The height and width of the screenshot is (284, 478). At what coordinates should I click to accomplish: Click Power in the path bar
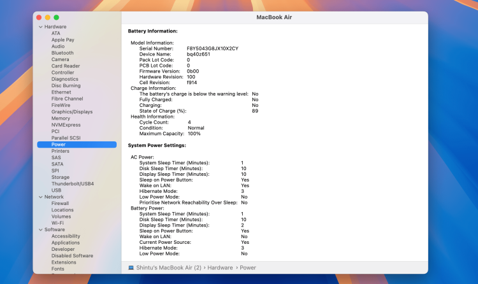point(248,268)
